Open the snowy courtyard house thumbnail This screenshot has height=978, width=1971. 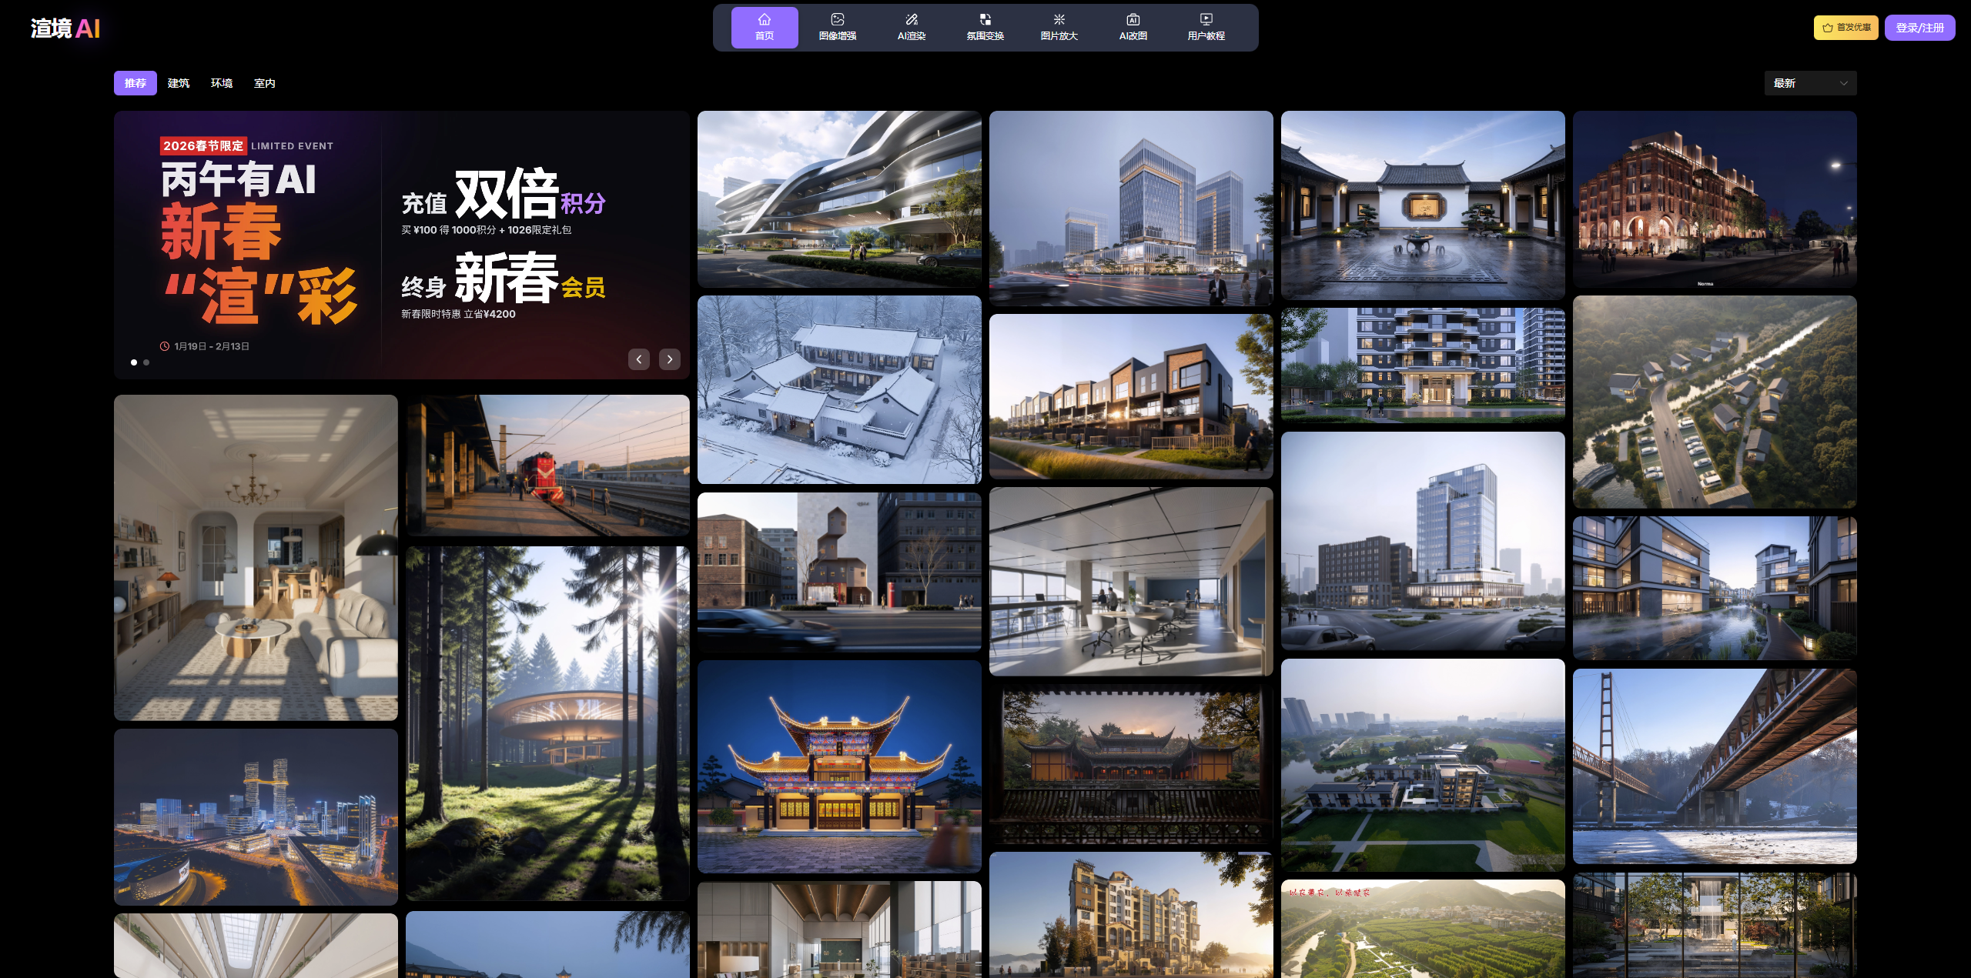pyautogui.click(x=838, y=390)
